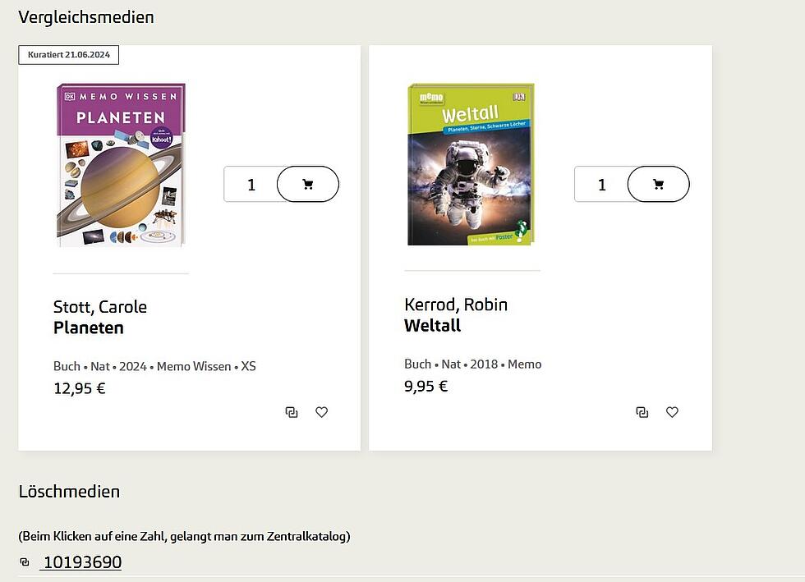Viewport: 805px width, 582px height.
Task: Open the Weltall title
Action: (432, 325)
